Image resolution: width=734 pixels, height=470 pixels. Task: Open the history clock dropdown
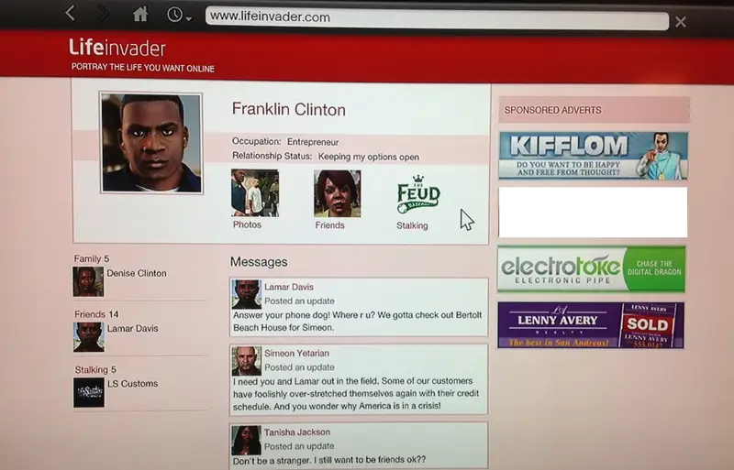[179, 15]
